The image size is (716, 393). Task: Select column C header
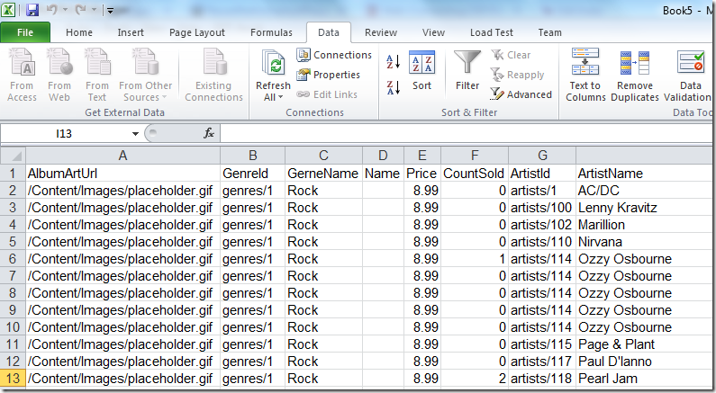click(323, 156)
